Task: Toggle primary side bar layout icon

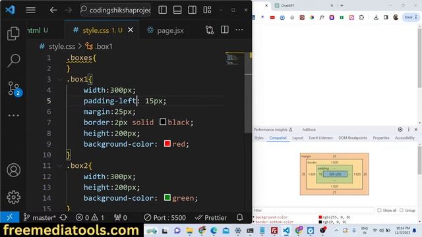Action: coord(163,10)
